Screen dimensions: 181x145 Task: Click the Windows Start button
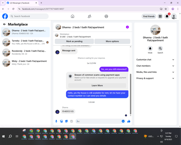tap(3, 136)
